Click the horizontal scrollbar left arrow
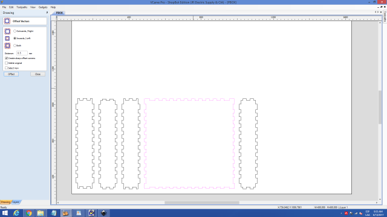This screenshot has height=217, width=387. pyautogui.click(x=58, y=203)
